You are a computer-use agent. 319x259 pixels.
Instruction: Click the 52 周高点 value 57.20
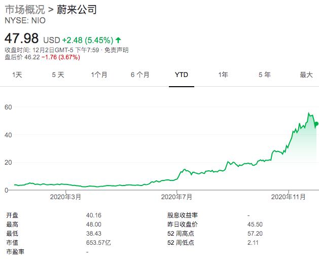pos(255,233)
